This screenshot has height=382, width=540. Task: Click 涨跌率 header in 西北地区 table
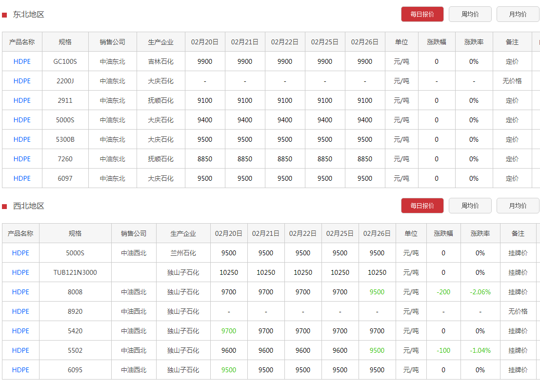tap(480, 233)
